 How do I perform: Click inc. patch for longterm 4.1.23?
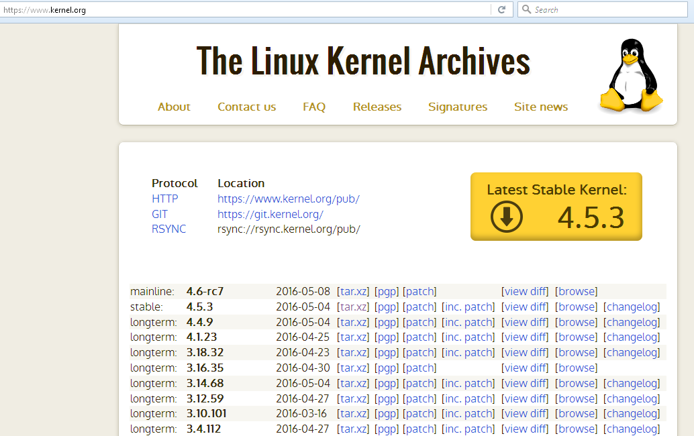[x=468, y=337]
